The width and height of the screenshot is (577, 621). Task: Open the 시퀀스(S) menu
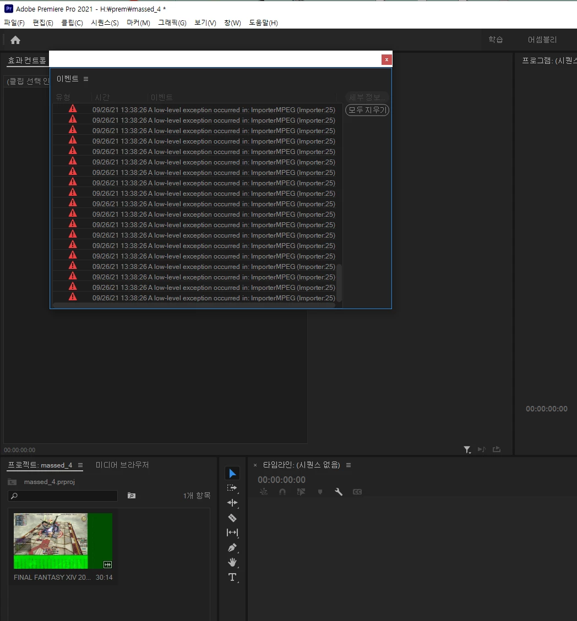105,23
